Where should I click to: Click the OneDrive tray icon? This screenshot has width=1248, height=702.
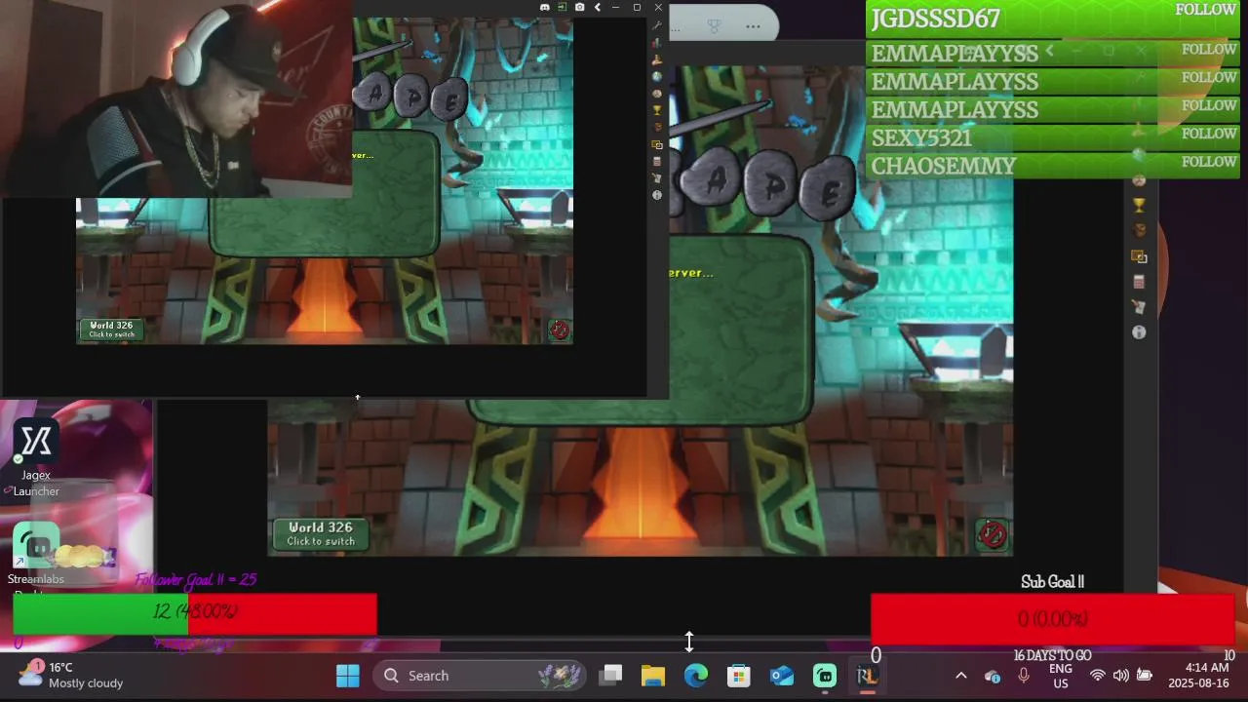[993, 676]
